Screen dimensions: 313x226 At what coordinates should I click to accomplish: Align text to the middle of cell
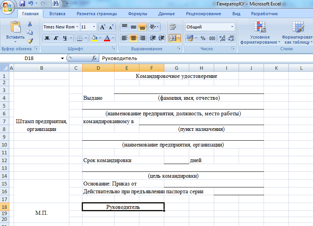click(x=134, y=27)
